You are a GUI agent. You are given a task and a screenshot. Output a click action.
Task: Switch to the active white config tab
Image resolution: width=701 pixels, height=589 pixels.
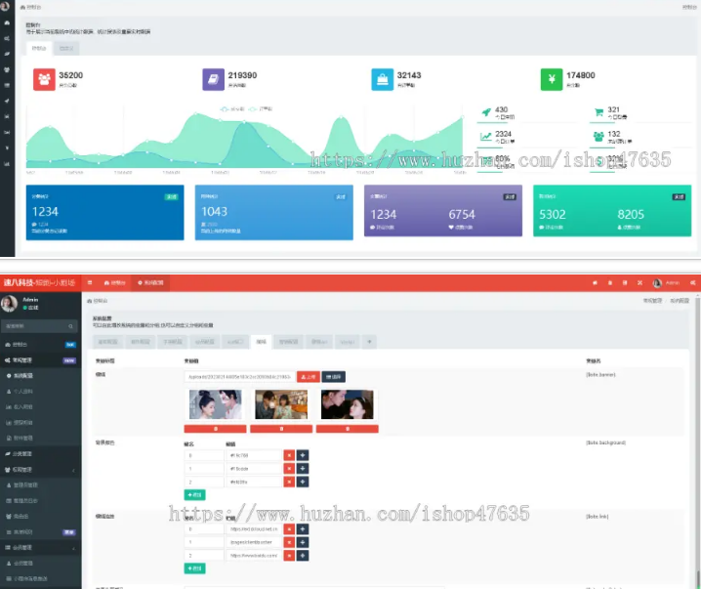261,341
